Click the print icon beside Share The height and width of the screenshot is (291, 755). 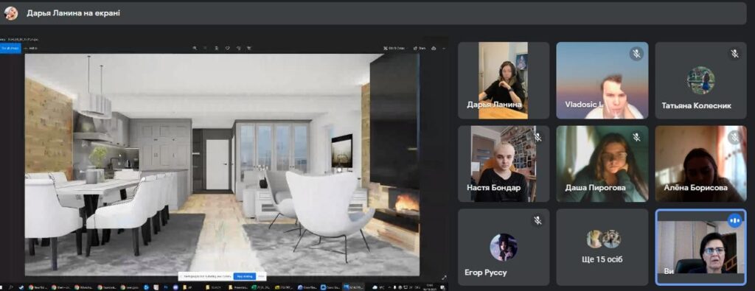pos(434,48)
